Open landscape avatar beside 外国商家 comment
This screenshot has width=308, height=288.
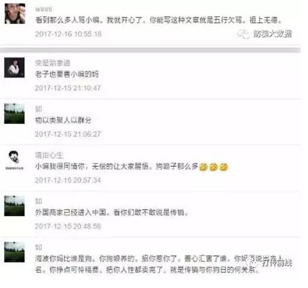point(14,206)
